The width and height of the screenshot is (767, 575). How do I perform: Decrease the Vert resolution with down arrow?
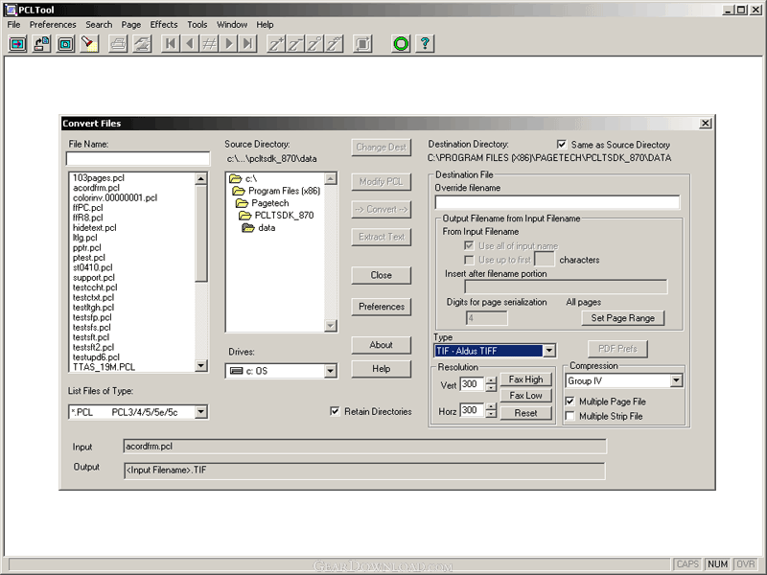(491, 388)
